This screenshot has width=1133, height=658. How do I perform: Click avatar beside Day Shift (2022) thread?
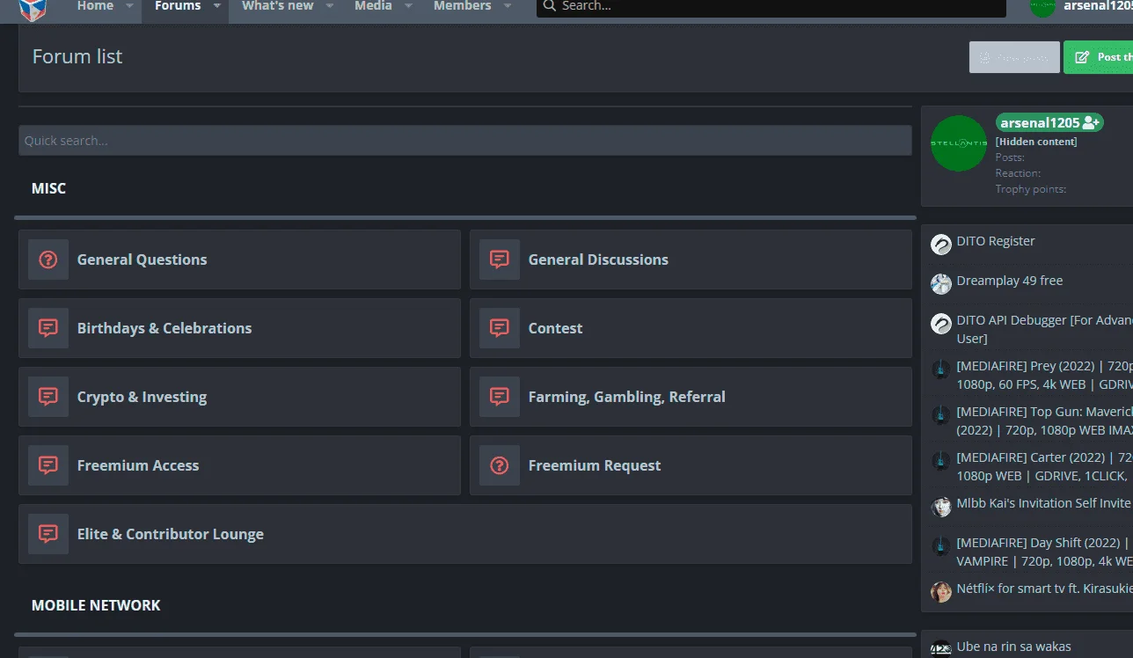(941, 545)
